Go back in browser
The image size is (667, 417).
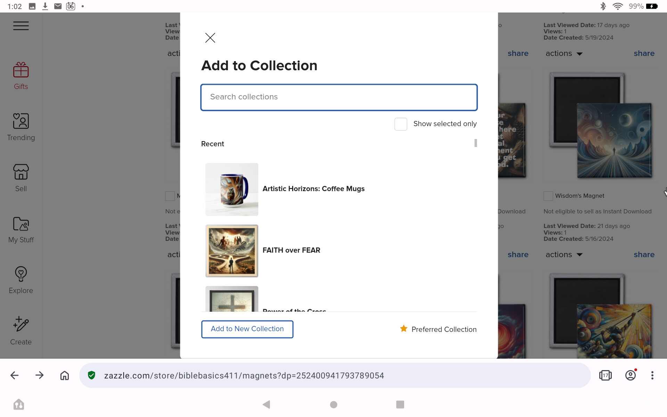tap(15, 375)
